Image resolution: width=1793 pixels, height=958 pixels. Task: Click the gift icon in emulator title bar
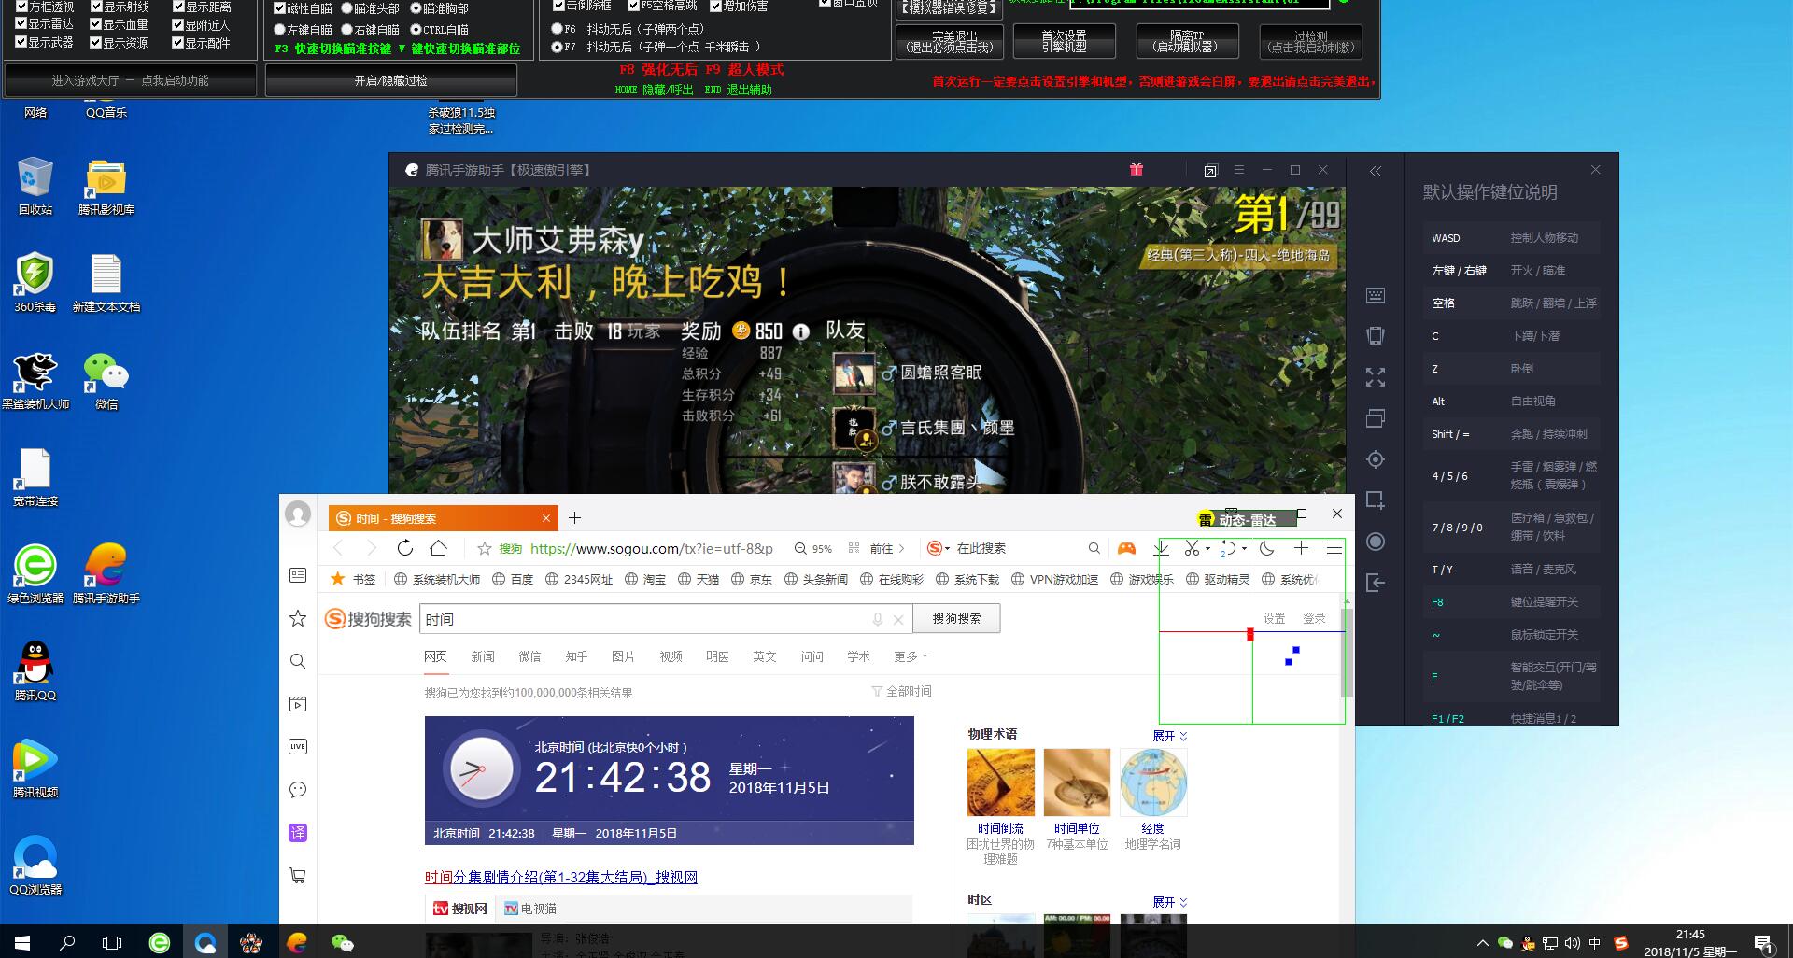click(1136, 170)
